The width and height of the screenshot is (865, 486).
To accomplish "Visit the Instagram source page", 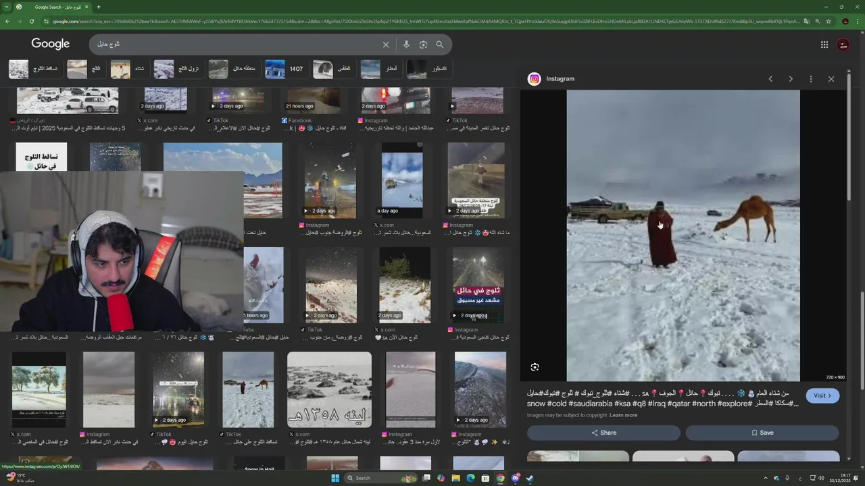I will pyautogui.click(x=822, y=396).
